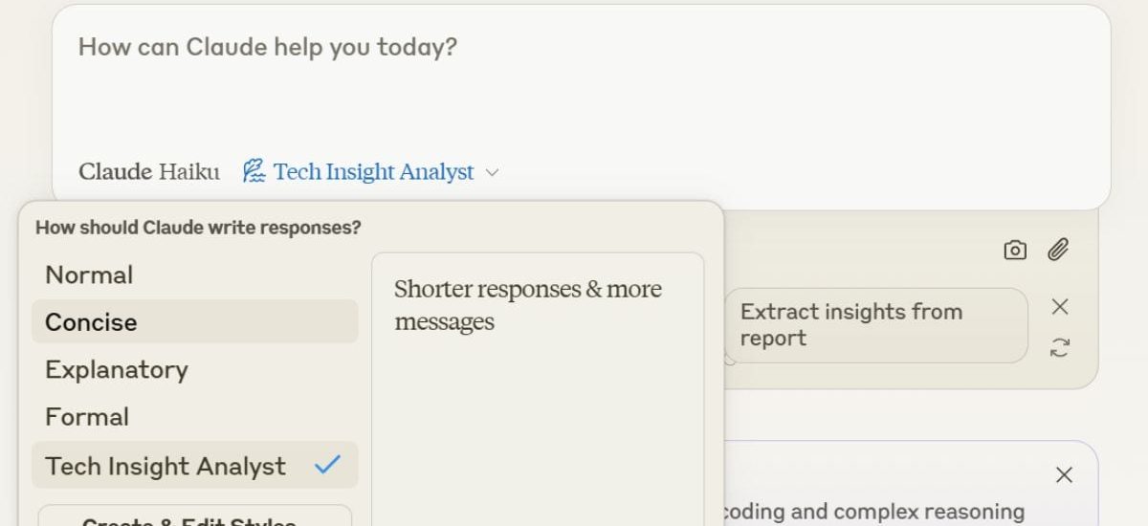Click the style quill icon beside Tech Insight Analyst
Image resolution: width=1148 pixels, height=526 pixels.
[x=254, y=172]
